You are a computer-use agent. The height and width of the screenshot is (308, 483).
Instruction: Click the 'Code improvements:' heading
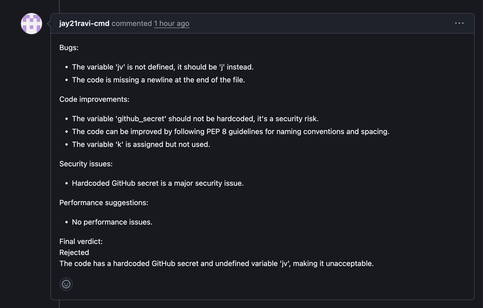(94, 99)
